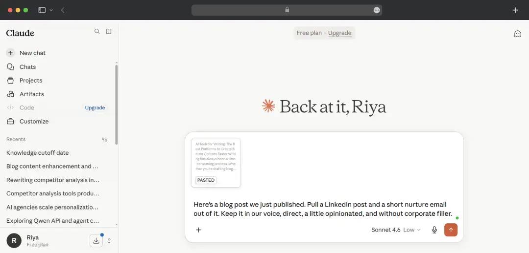Screen dimensions: 529x253
Task: Open the Chats section
Action: click(27, 67)
